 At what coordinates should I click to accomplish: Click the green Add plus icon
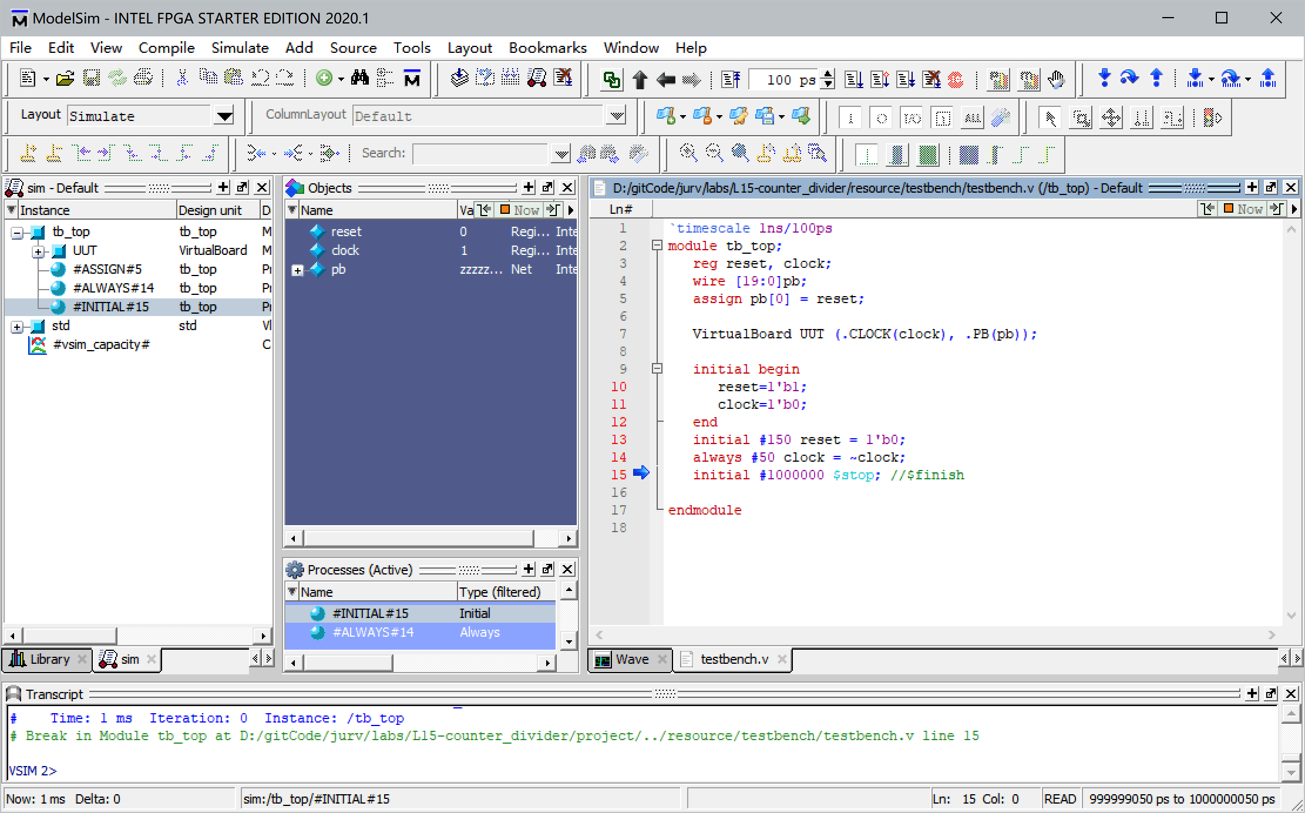point(324,78)
